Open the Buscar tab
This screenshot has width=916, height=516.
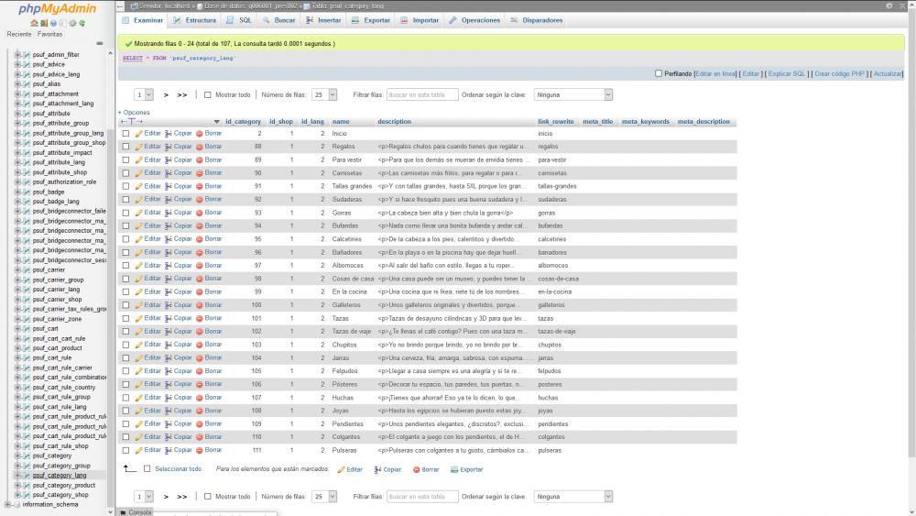[x=278, y=20]
